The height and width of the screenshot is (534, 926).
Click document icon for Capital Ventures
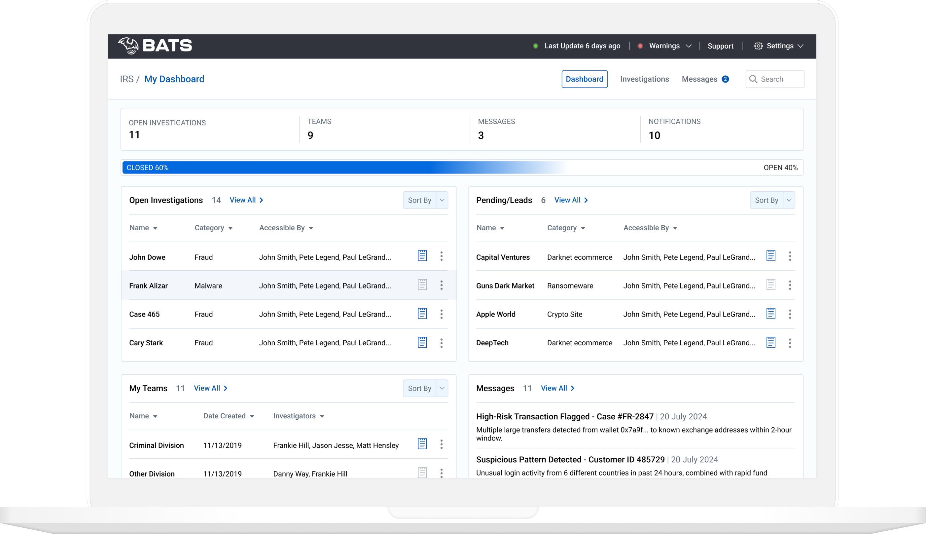click(771, 256)
